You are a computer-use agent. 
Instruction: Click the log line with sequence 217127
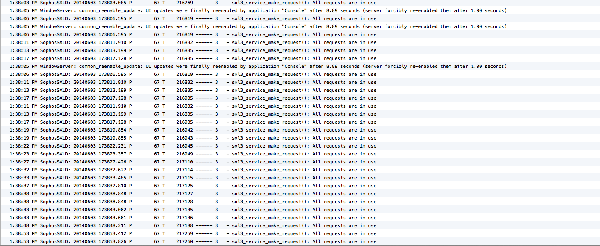point(300,194)
